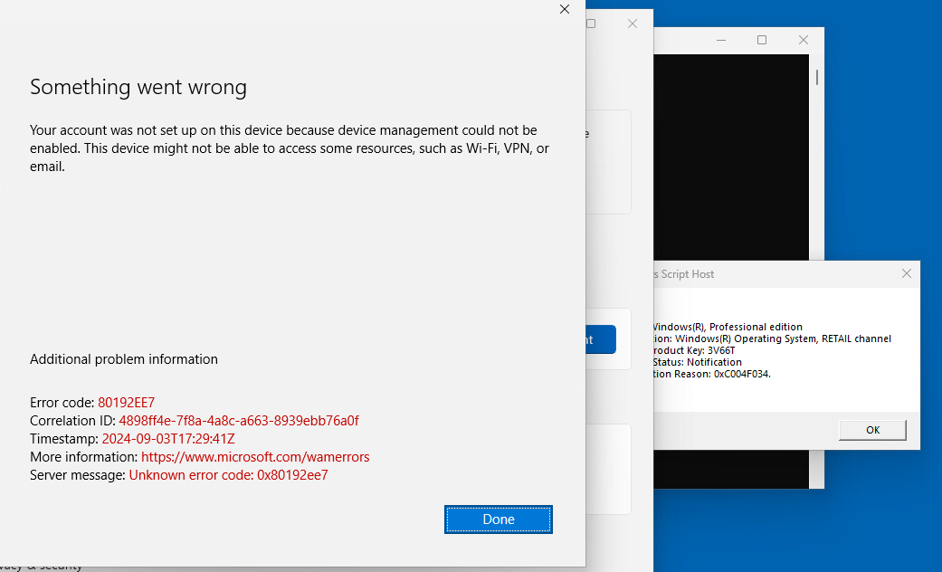Click the maximize square of the background window
The width and height of the screenshot is (942, 572).
click(x=761, y=40)
